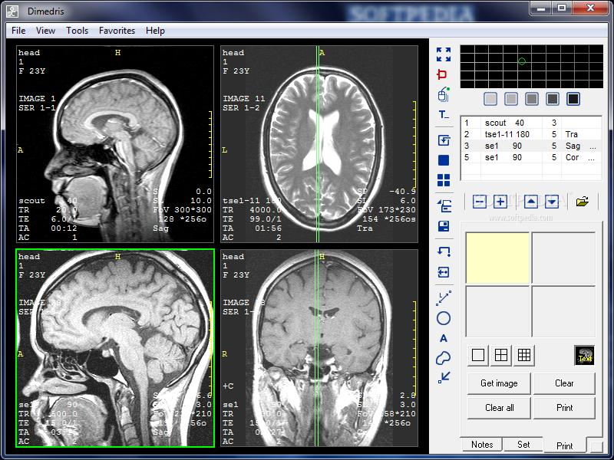Select the circle ROI tool
The height and width of the screenshot is (460, 614).
click(444, 318)
